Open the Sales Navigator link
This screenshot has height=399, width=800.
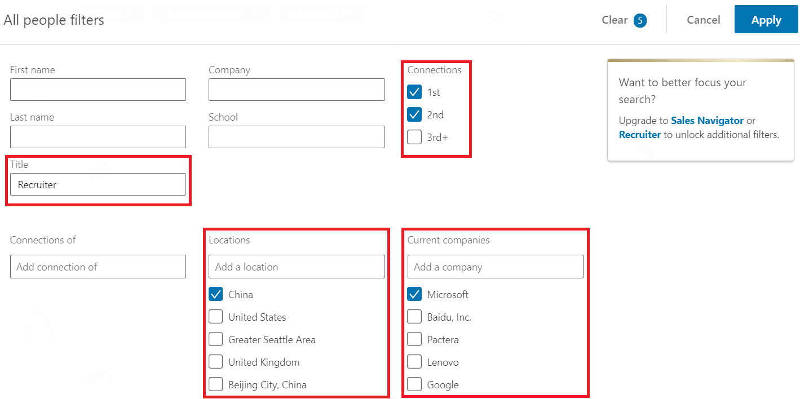[707, 121]
